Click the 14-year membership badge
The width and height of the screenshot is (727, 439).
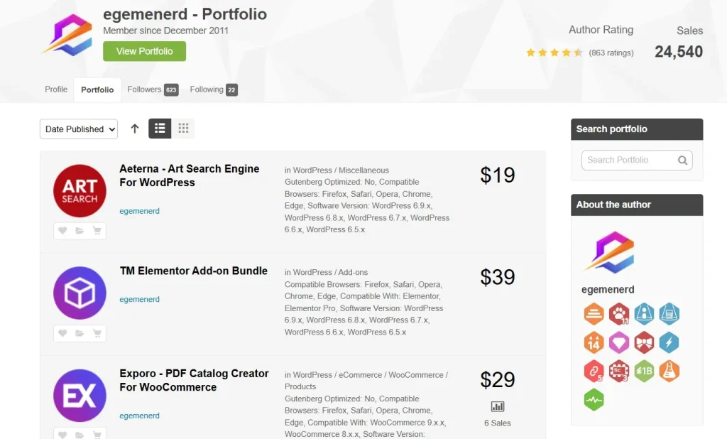coord(594,343)
